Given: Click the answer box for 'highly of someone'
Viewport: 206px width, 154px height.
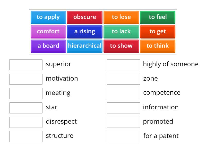Looking at the screenshot, I should [123, 65].
